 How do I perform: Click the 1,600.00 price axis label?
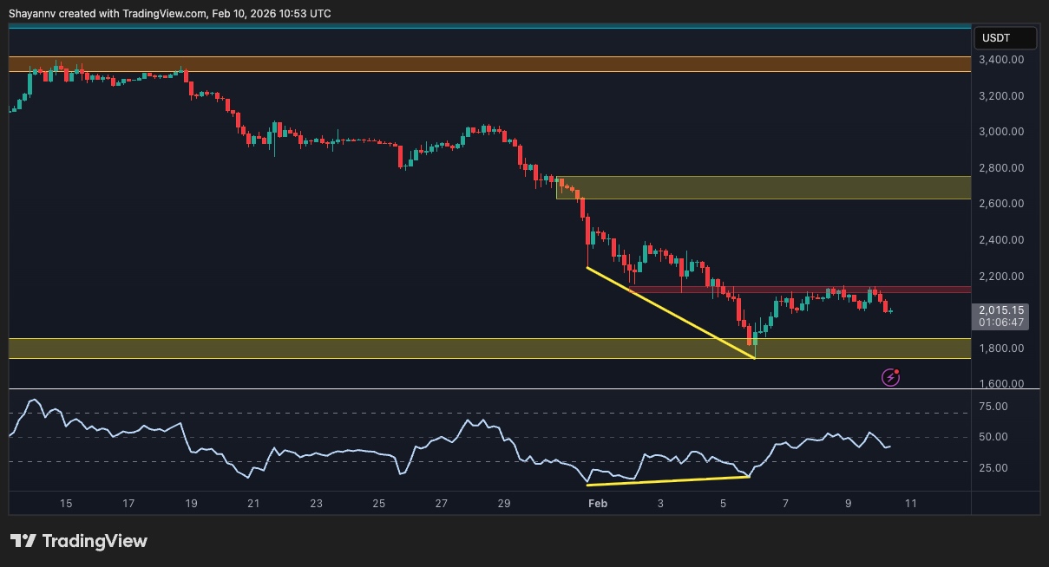(1001, 384)
